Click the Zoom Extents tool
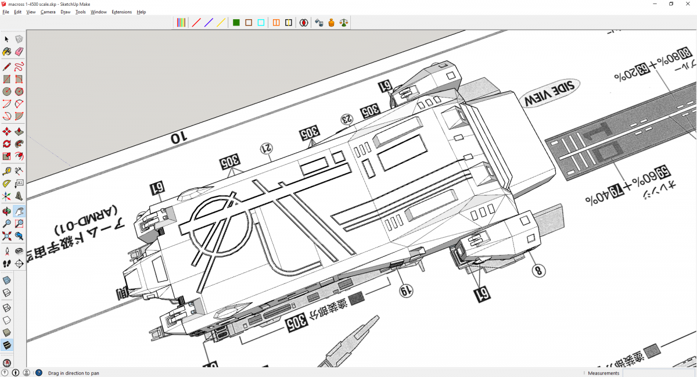Screen dimensions: 697x377 click(x=7, y=236)
